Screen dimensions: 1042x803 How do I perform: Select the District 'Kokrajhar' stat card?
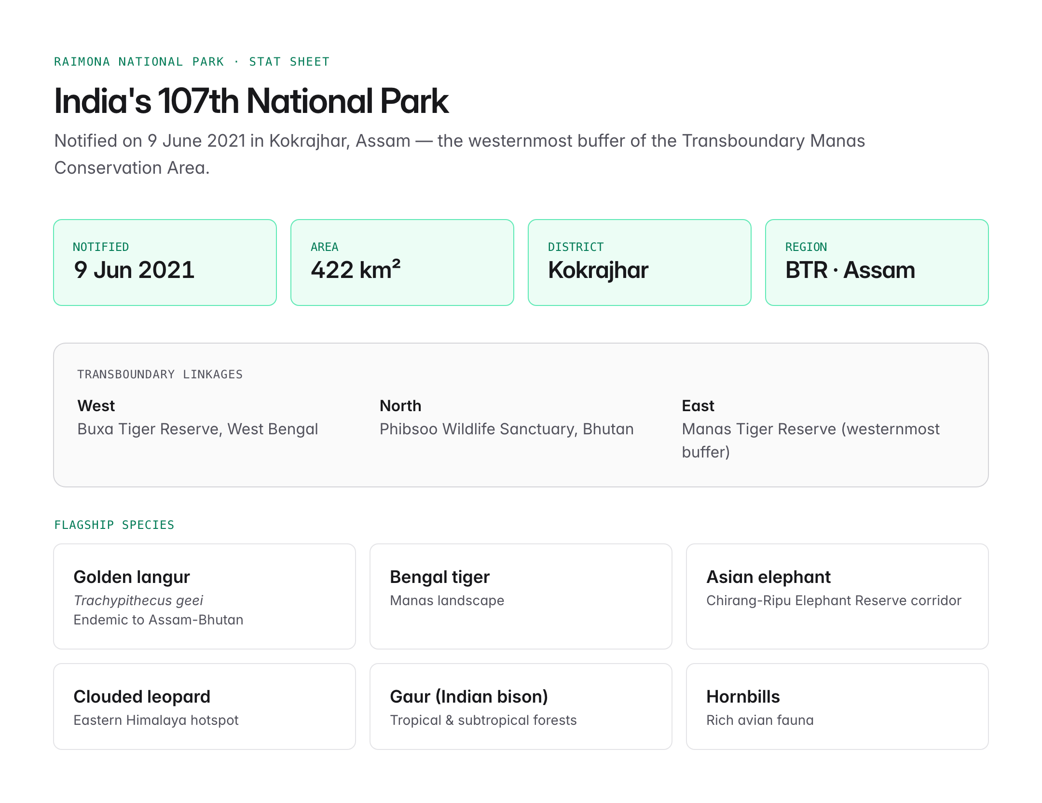(x=640, y=263)
